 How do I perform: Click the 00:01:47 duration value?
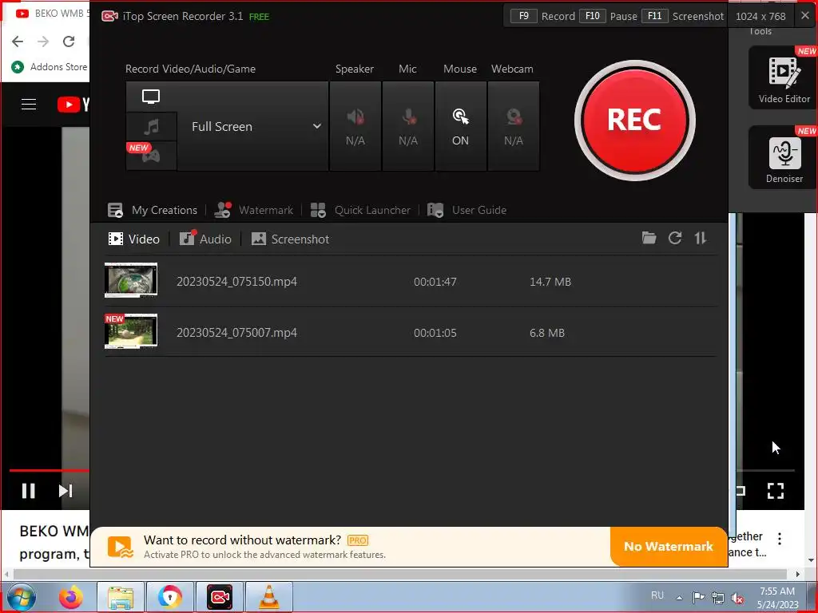[x=435, y=282]
